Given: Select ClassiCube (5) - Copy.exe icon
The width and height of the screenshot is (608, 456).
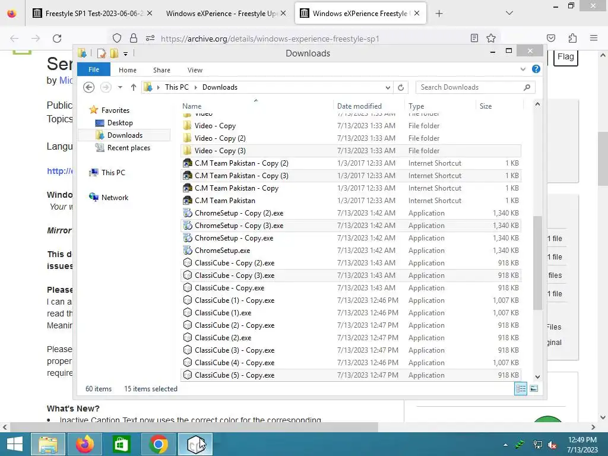Looking at the screenshot, I should coord(187,375).
